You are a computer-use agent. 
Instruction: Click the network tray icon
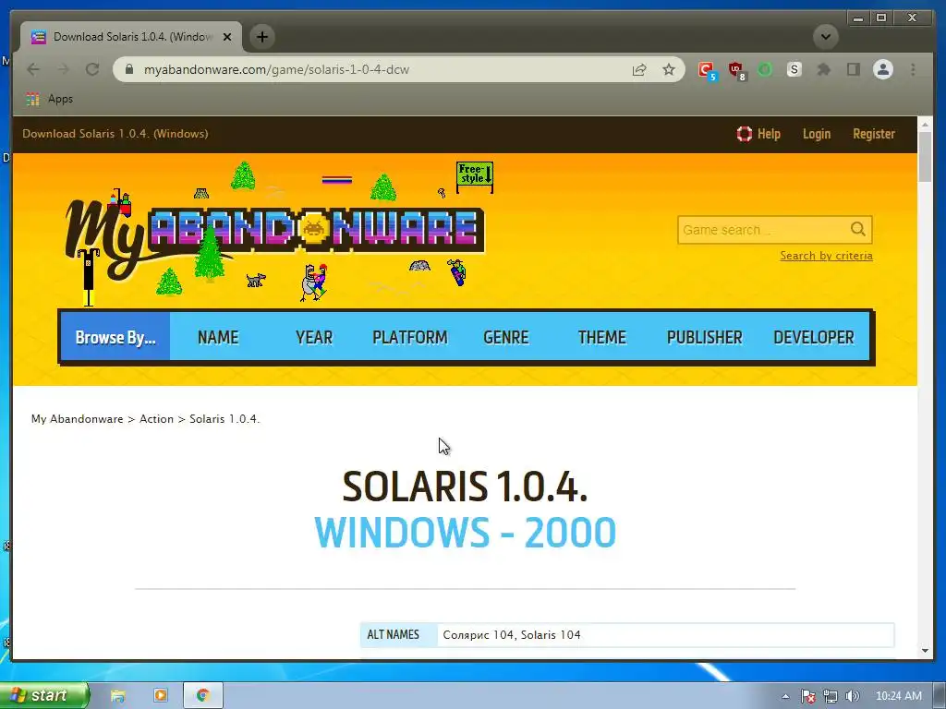click(831, 696)
